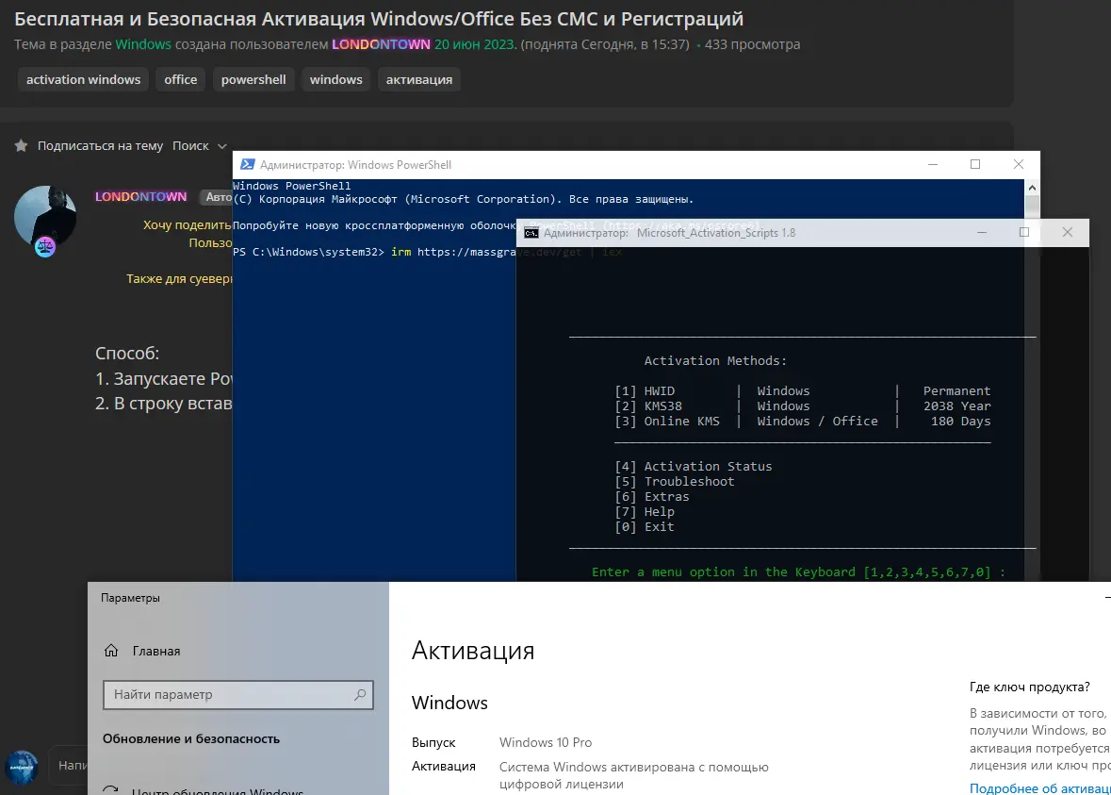
Task: Click the 'активация' tag
Action: (x=418, y=79)
